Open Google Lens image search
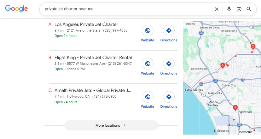This screenshot has height=139, width=261. [239, 9]
